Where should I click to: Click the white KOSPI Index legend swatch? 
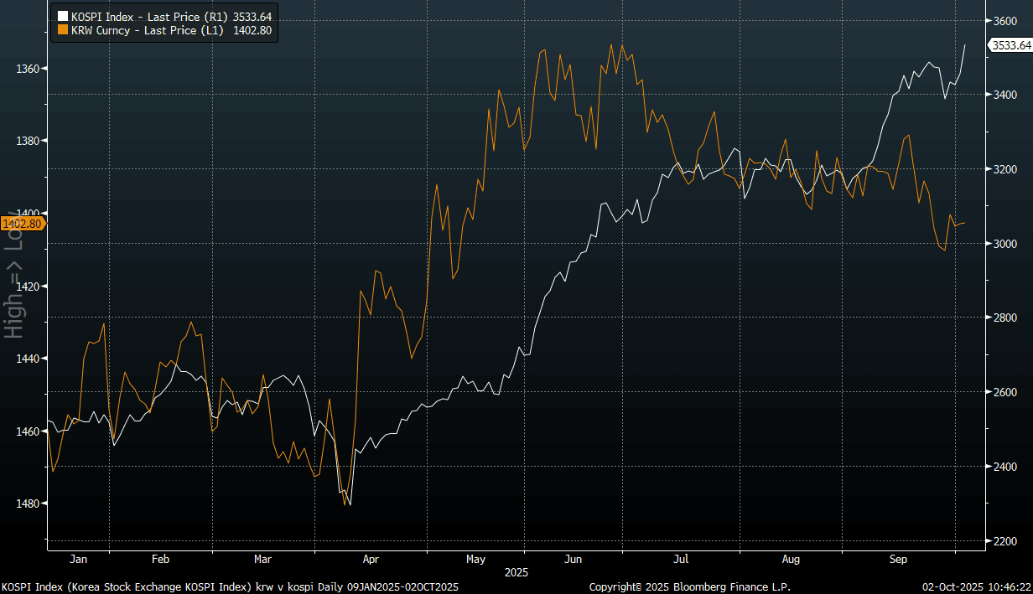coord(61,16)
